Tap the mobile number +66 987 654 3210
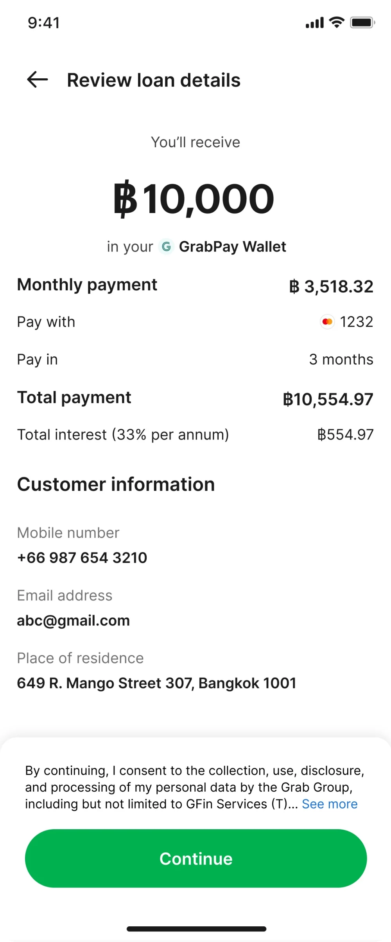Screen dimensions: 391x942 tap(82, 558)
